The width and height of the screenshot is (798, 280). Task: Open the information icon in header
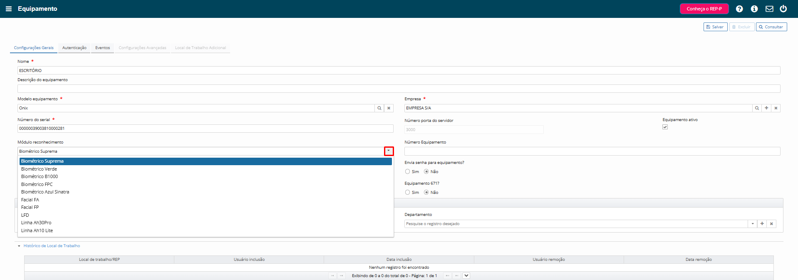click(754, 9)
